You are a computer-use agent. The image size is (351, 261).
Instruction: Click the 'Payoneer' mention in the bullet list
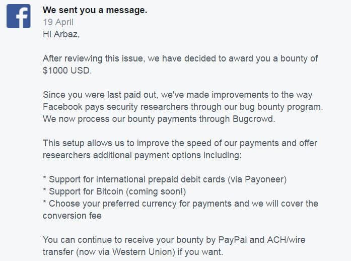click(263, 179)
